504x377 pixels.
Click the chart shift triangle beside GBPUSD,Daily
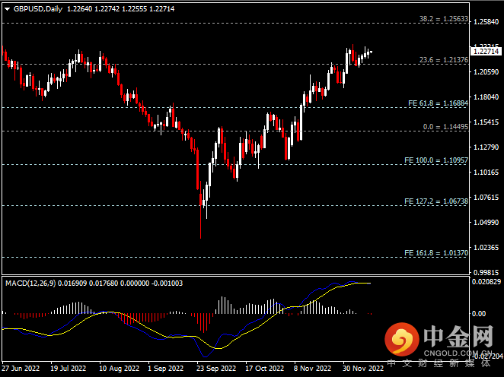[x=7, y=9]
